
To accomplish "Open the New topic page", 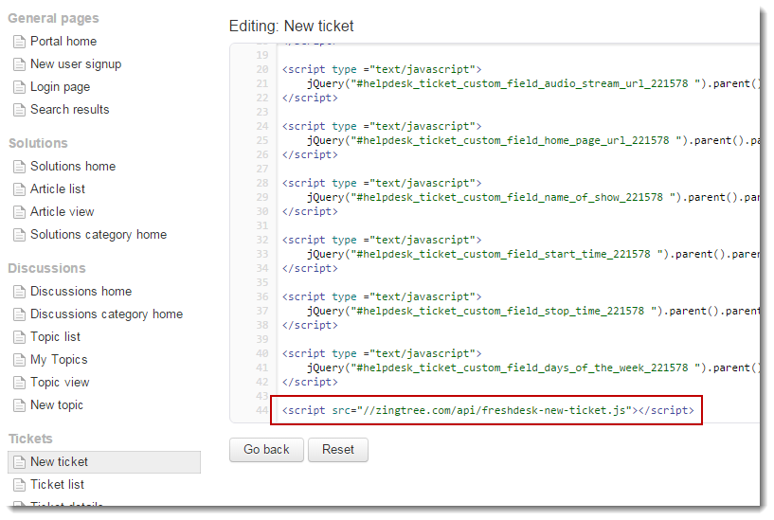I will tap(57, 405).
